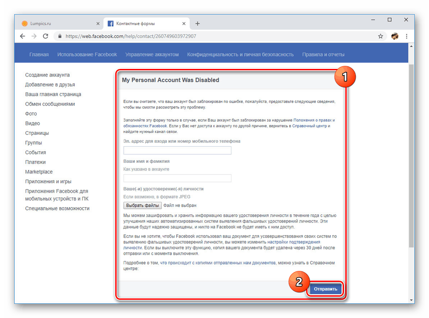The image size is (429, 318).
Task: Click Выбрать файлы button
Action: 142,205
